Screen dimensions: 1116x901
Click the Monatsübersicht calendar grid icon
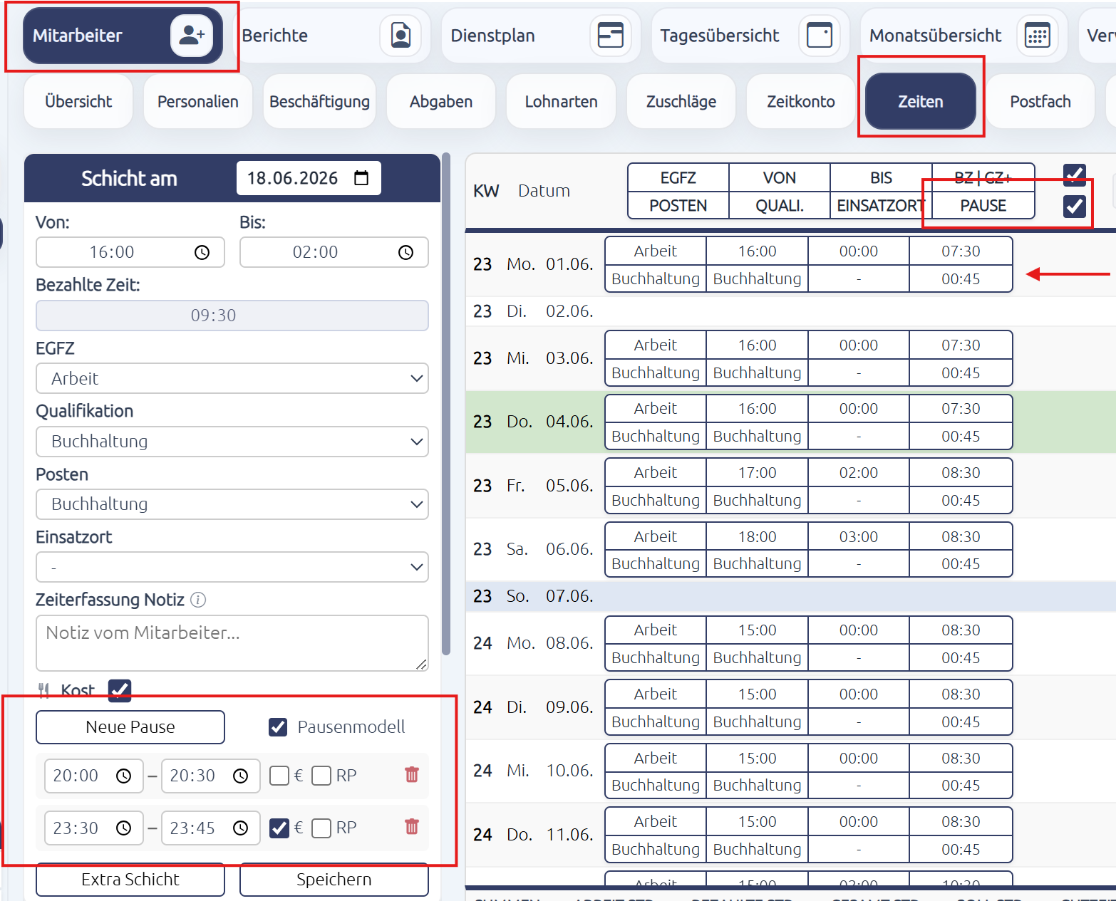[x=1038, y=35]
